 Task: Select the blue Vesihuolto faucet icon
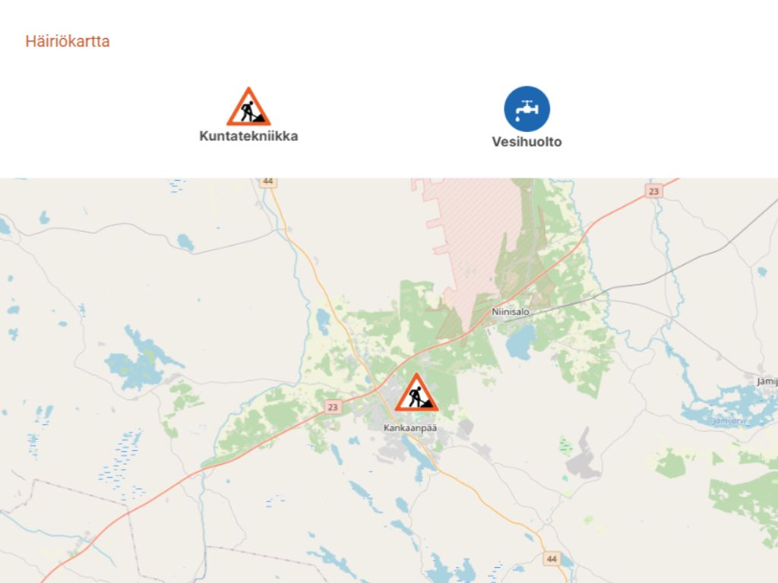tap(527, 109)
